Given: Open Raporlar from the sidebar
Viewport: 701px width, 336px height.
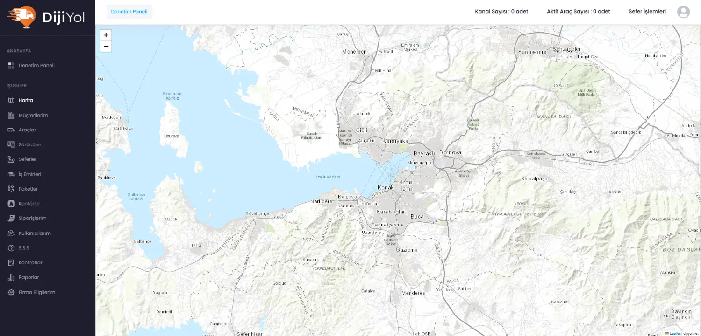Looking at the screenshot, I should 29,277.
